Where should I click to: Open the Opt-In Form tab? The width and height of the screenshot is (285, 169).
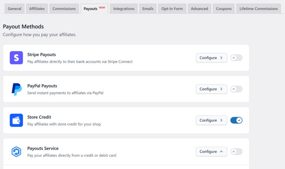click(x=172, y=9)
